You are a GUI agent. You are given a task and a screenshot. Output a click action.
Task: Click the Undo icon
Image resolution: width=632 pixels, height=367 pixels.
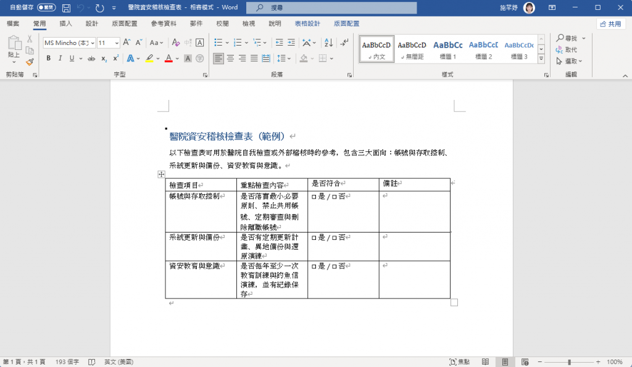coord(80,7)
